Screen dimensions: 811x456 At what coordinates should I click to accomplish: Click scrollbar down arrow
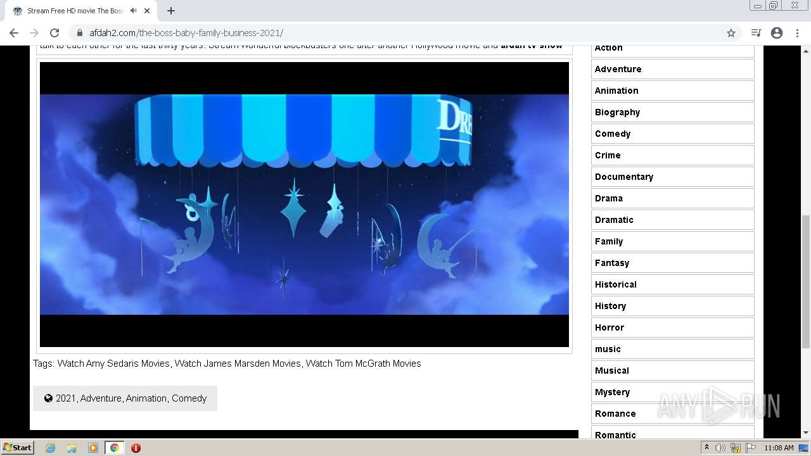tap(806, 433)
